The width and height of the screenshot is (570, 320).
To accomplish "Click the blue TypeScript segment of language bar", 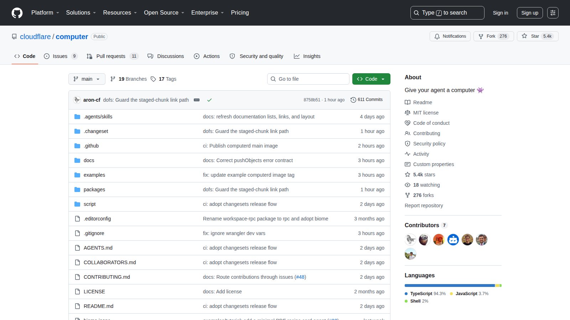I will tap(450, 286).
